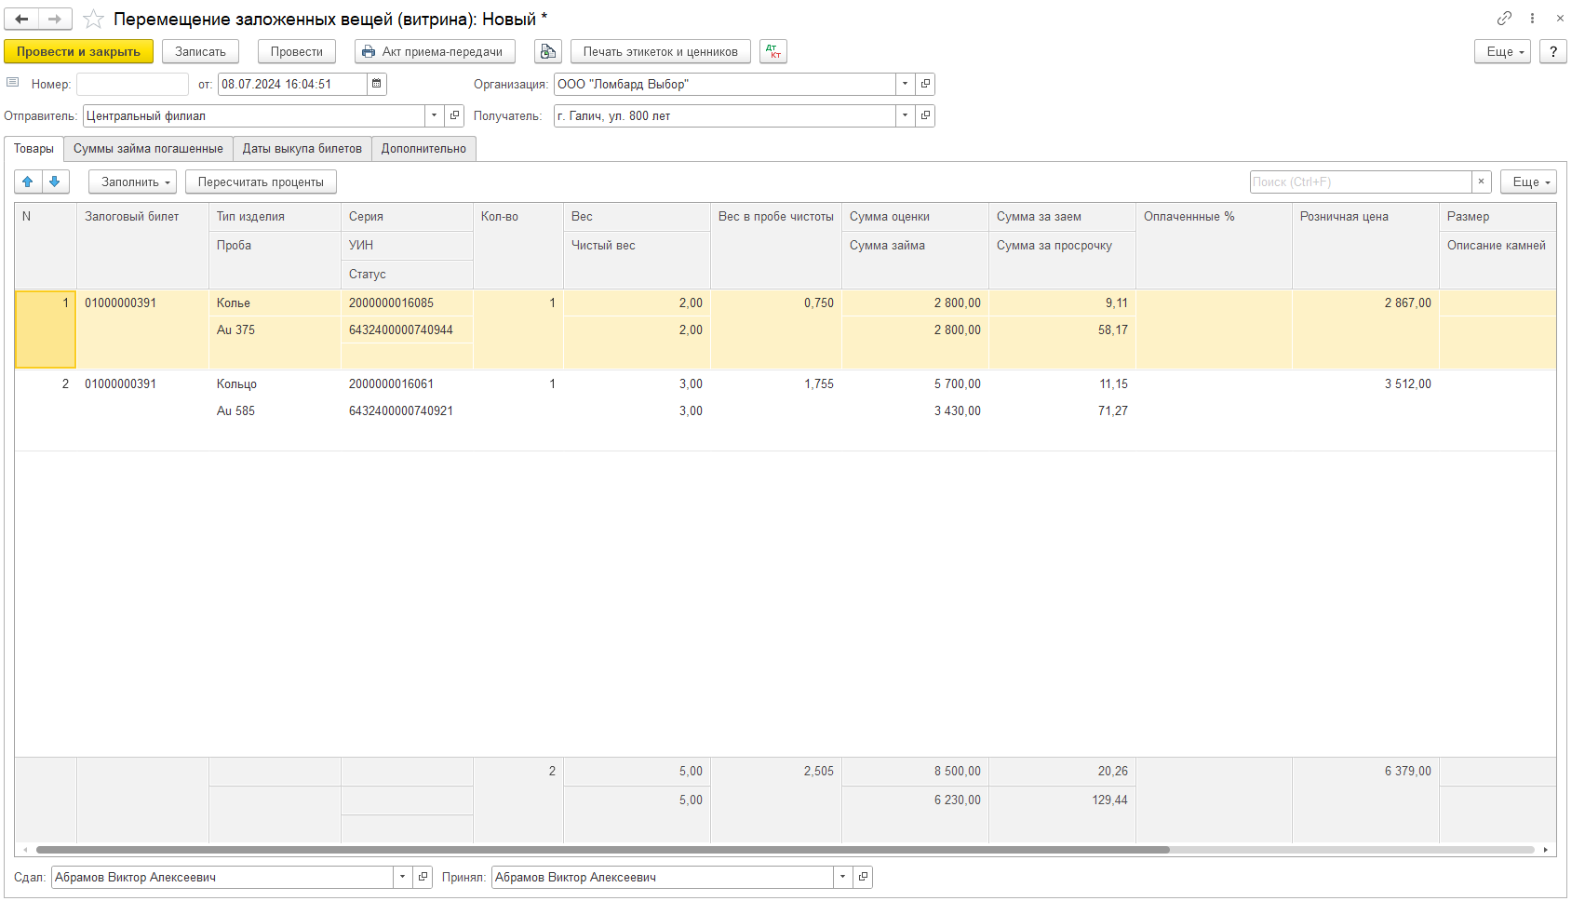
Task: Click the report icon next to Акт приема-передачи
Action: pyautogui.click(x=548, y=52)
